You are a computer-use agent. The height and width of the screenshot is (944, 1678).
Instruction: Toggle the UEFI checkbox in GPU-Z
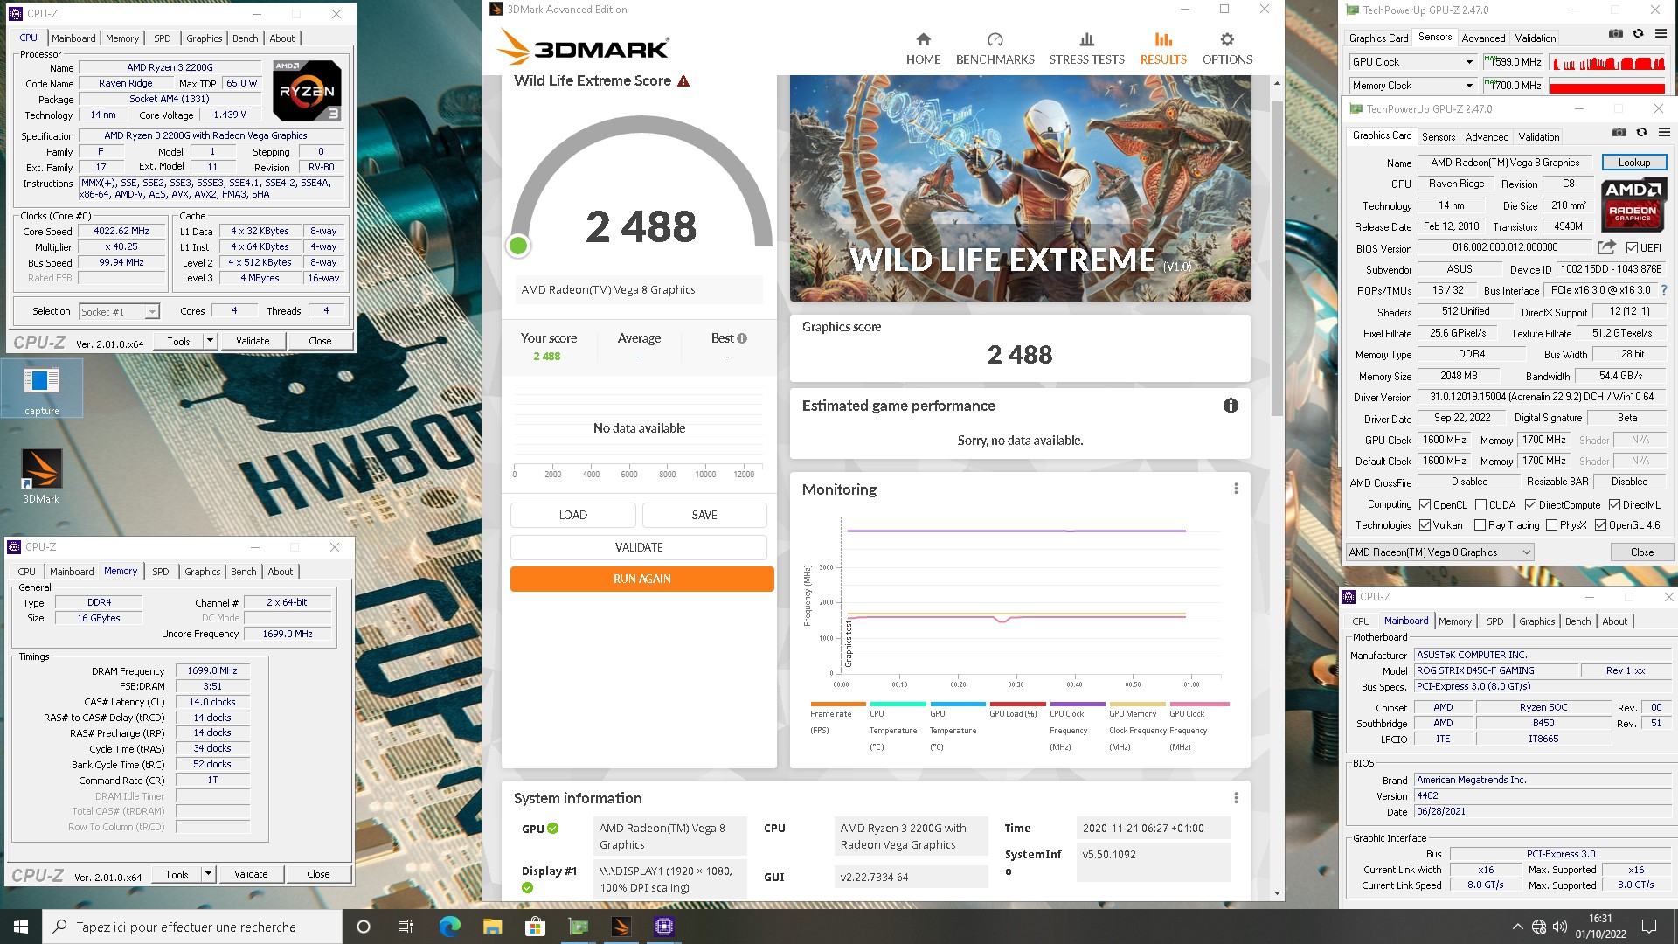pyautogui.click(x=1631, y=248)
